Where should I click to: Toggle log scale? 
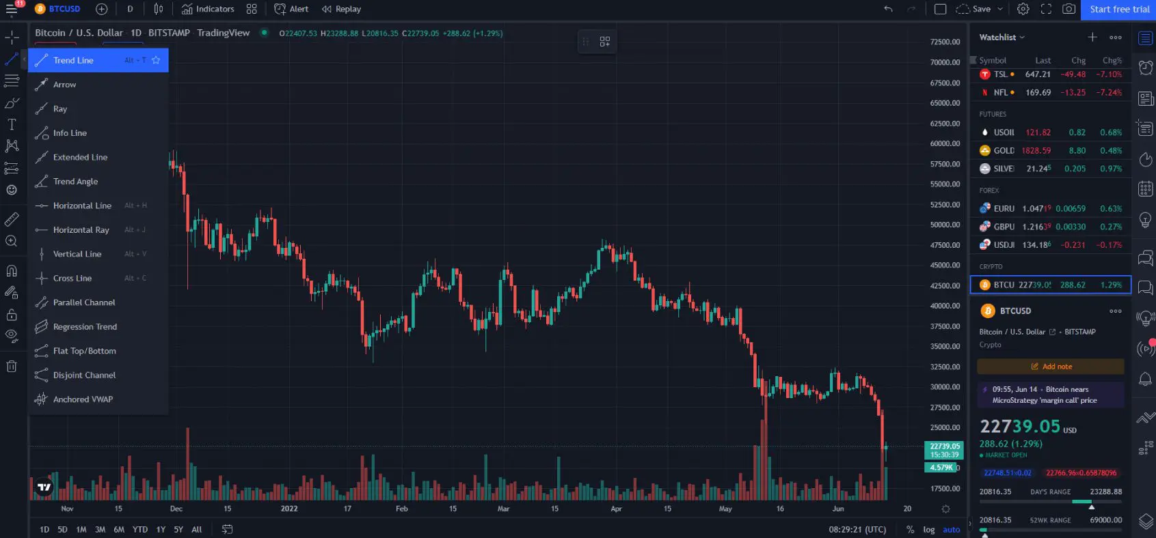929,530
